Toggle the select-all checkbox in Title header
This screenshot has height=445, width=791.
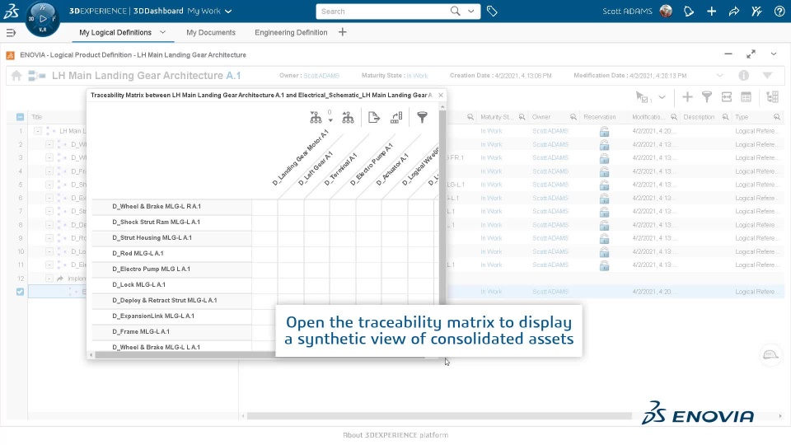pyautogui.click(x=20, y=117)
